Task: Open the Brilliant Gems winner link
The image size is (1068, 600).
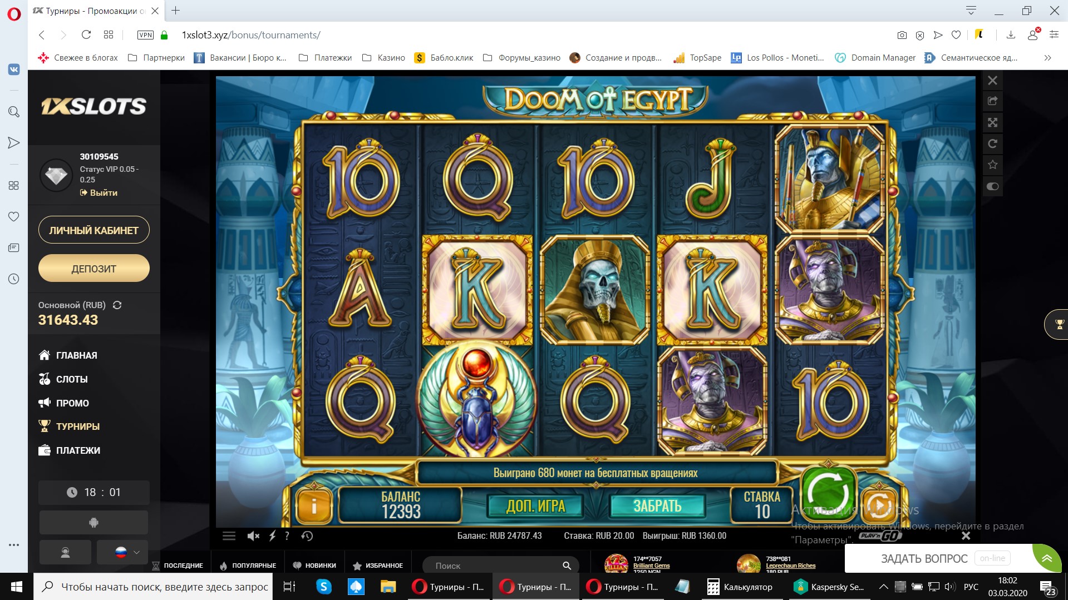Action: point(651,566)
